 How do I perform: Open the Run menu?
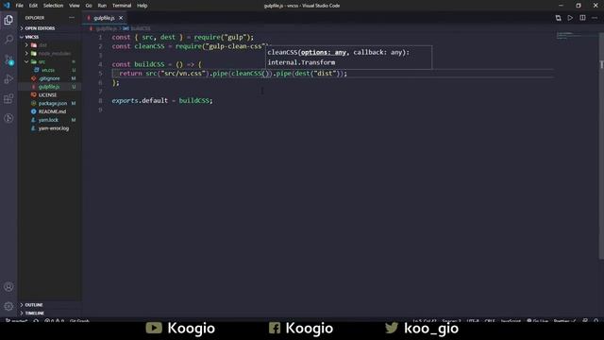(x=102, y=6)
